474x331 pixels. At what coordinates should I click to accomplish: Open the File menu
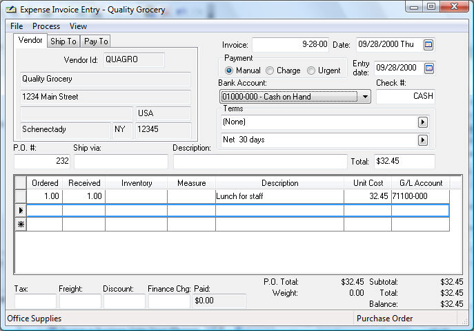tap(17, 26)
